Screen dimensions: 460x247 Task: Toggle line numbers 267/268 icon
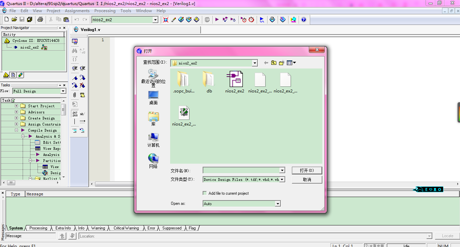click(x=75, y=114)
